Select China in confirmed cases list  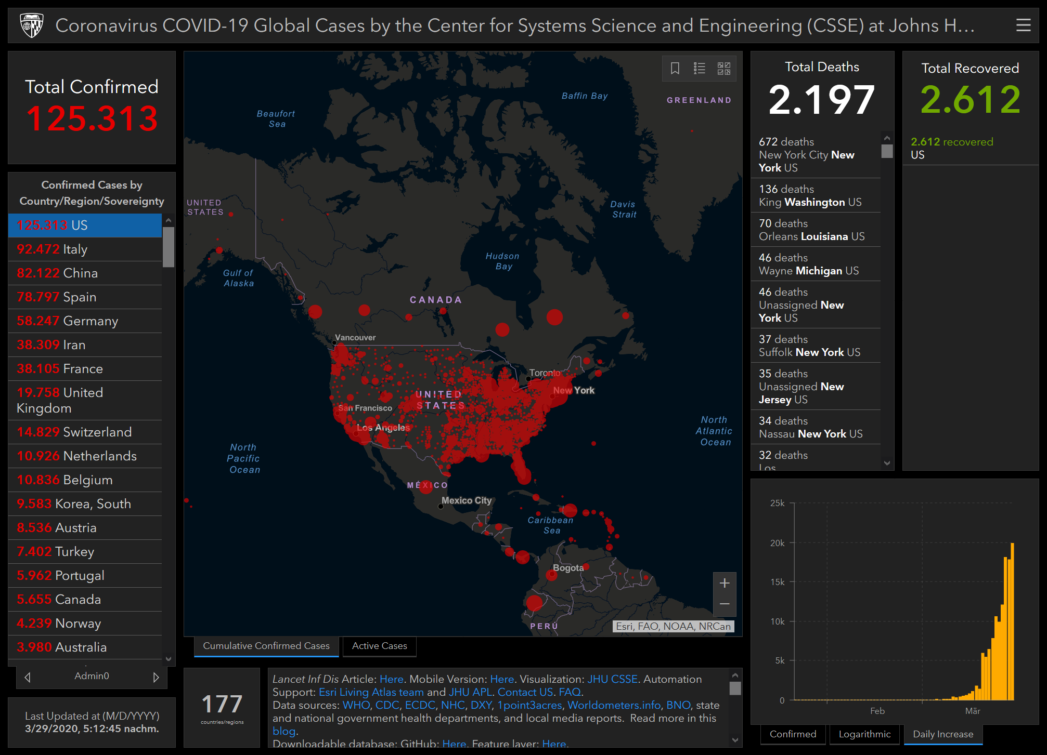click(x=85, y=273)
